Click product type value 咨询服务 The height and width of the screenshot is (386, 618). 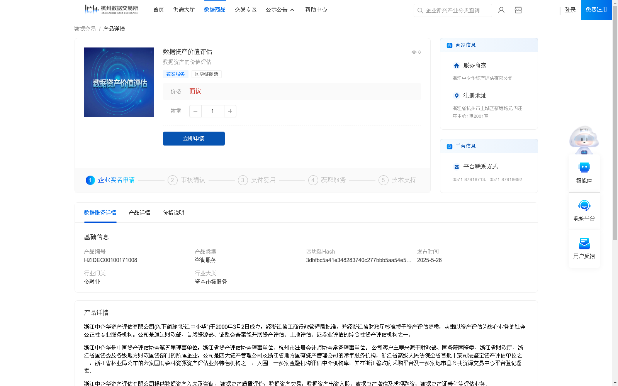[x=205, y=260]
